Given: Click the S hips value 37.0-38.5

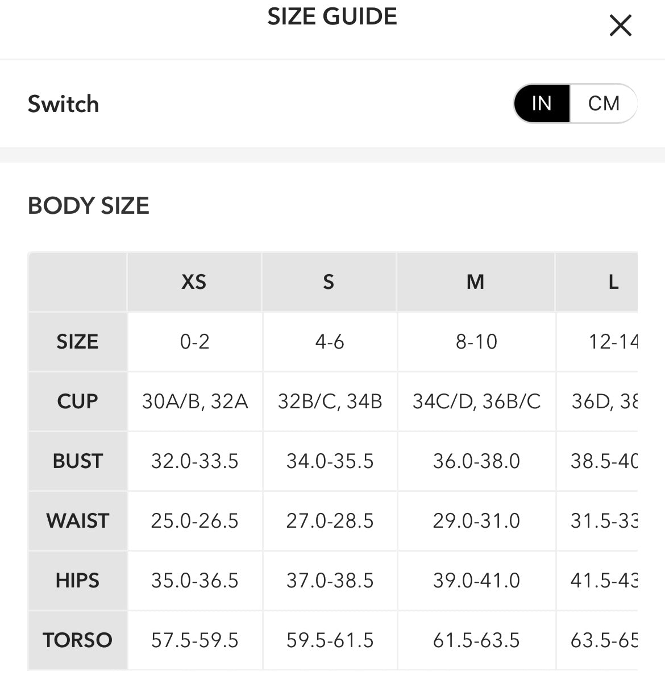Looking at the screenshot, I should [x=330, y=581].
